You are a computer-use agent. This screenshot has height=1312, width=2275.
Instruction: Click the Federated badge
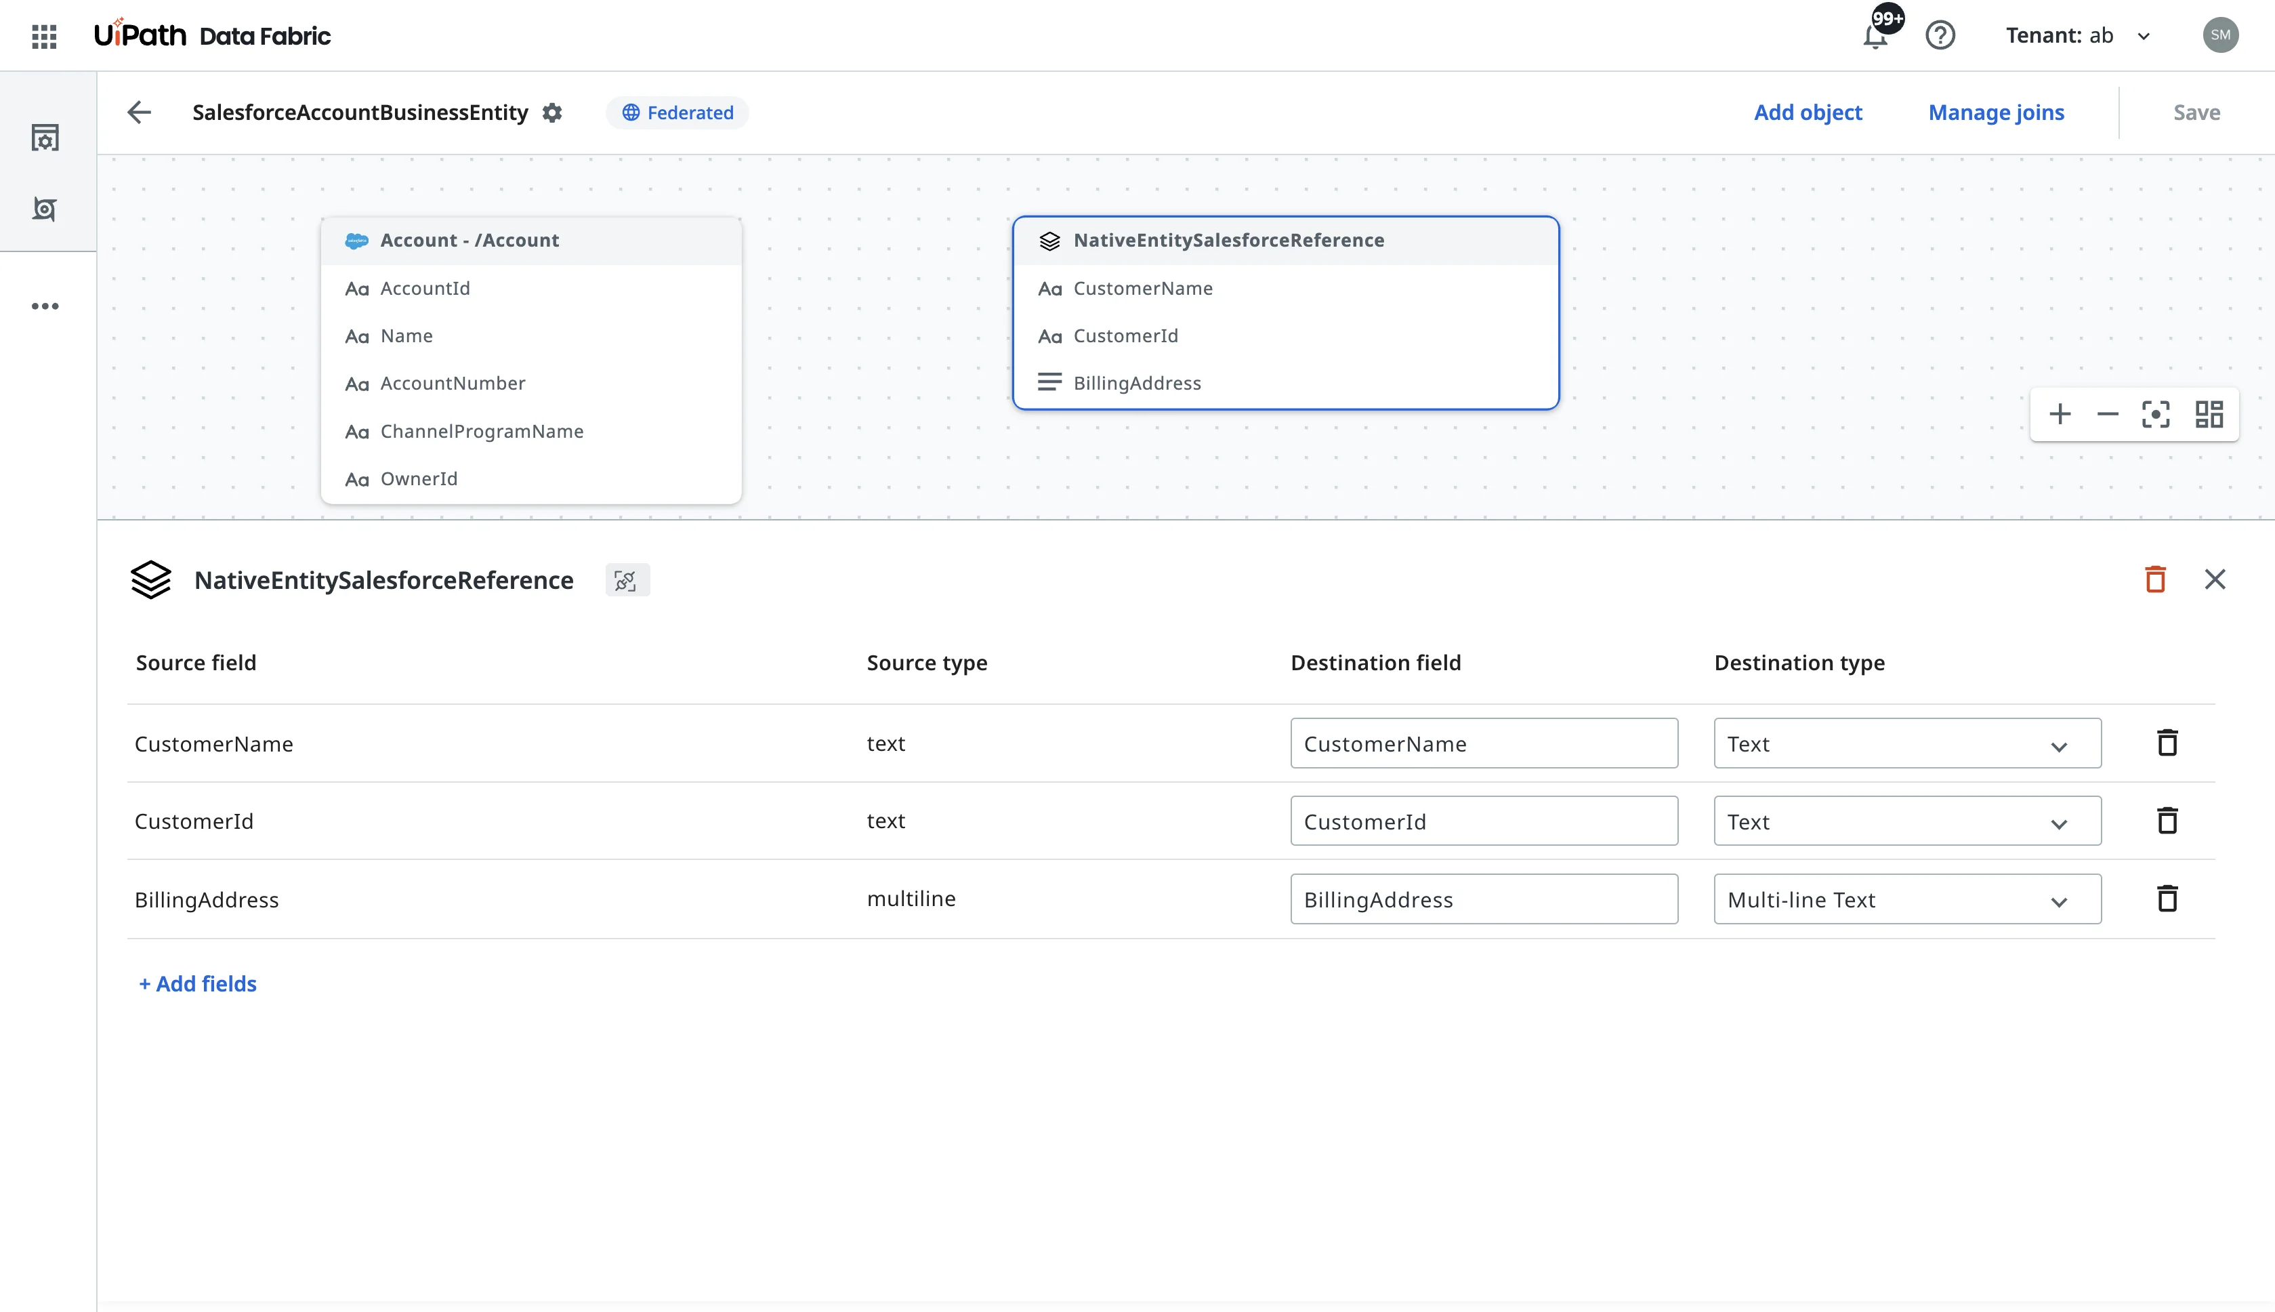677,112
